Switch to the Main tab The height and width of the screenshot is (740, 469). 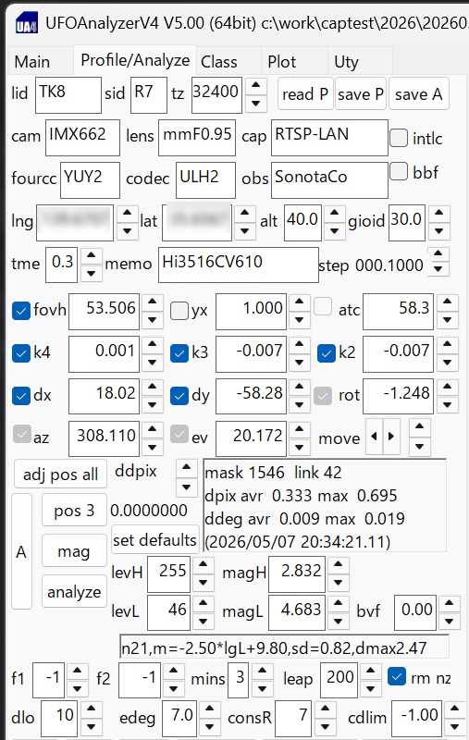[x=31, y=62]
